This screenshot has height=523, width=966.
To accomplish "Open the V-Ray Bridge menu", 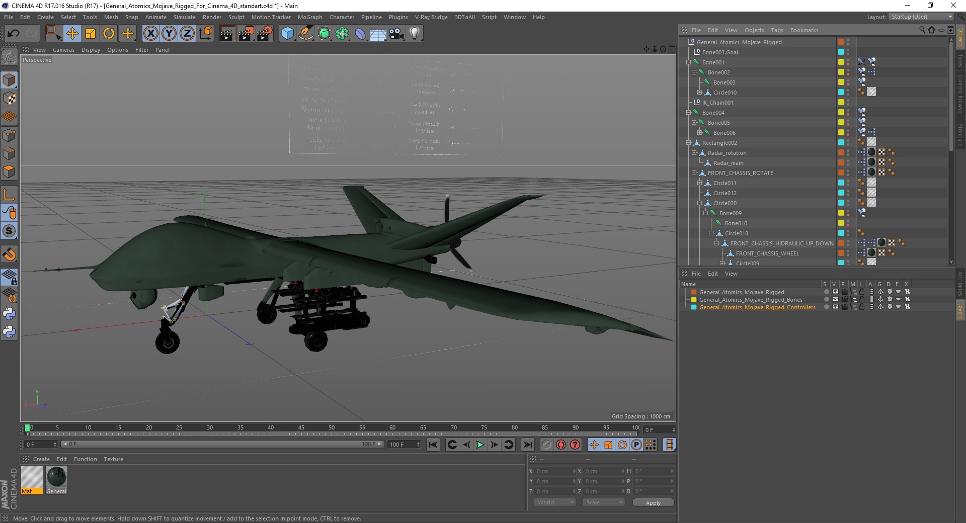I will [x=431, y=17].
